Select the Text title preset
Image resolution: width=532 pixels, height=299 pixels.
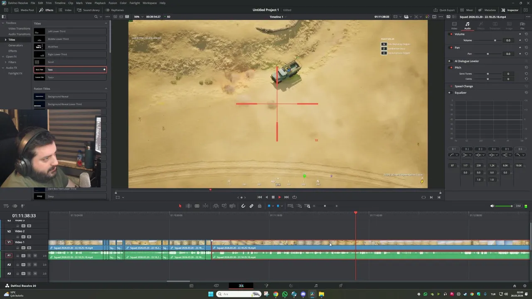70,70
